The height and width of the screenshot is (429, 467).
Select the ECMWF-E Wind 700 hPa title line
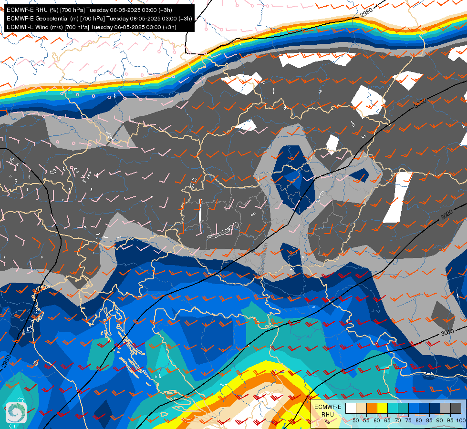[92, 27]
